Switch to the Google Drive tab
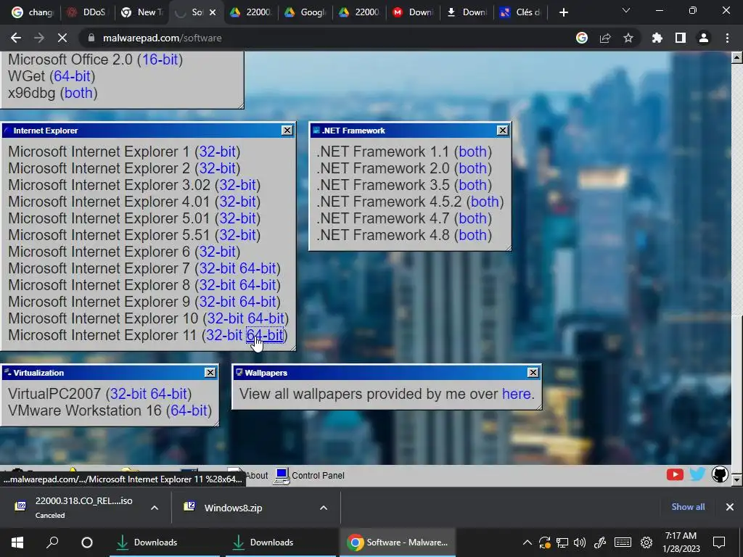 [305, 12]
